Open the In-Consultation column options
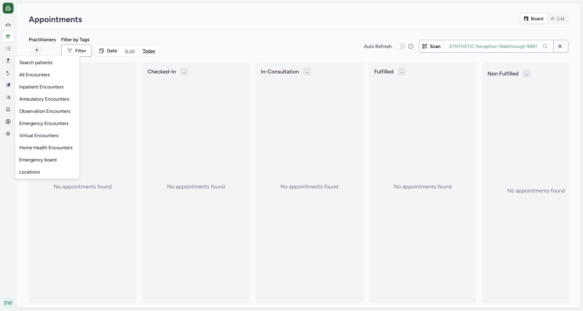 [x=307, y=72]
